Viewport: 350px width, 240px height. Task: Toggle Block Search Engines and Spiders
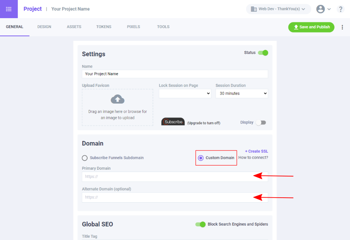pos(200,225)
